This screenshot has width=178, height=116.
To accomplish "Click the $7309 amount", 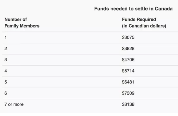I will point(128,93).
